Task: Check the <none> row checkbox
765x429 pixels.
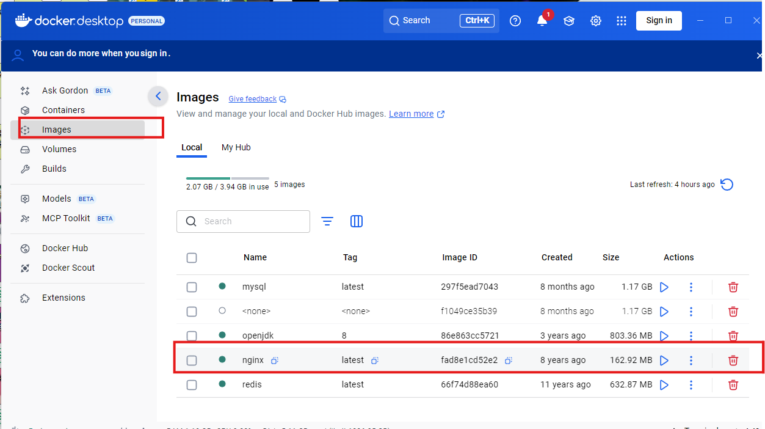Action: [x=192, y=312]
